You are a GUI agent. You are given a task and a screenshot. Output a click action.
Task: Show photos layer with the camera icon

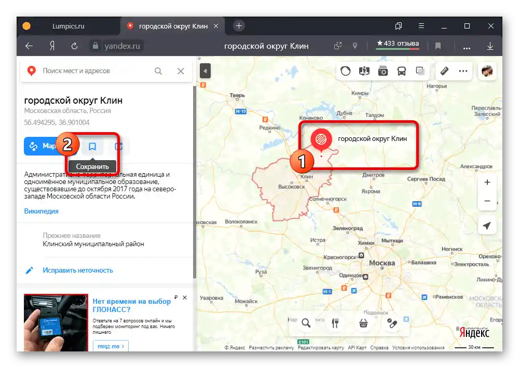(x=383, y=71)
